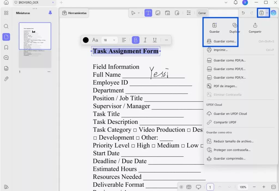Open the Search panel in sidebar

click(x=6, y=26)
